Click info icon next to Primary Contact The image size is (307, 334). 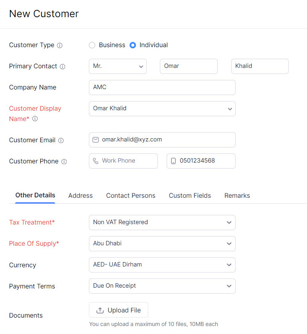pyautogui.click(x=63, y=67)
